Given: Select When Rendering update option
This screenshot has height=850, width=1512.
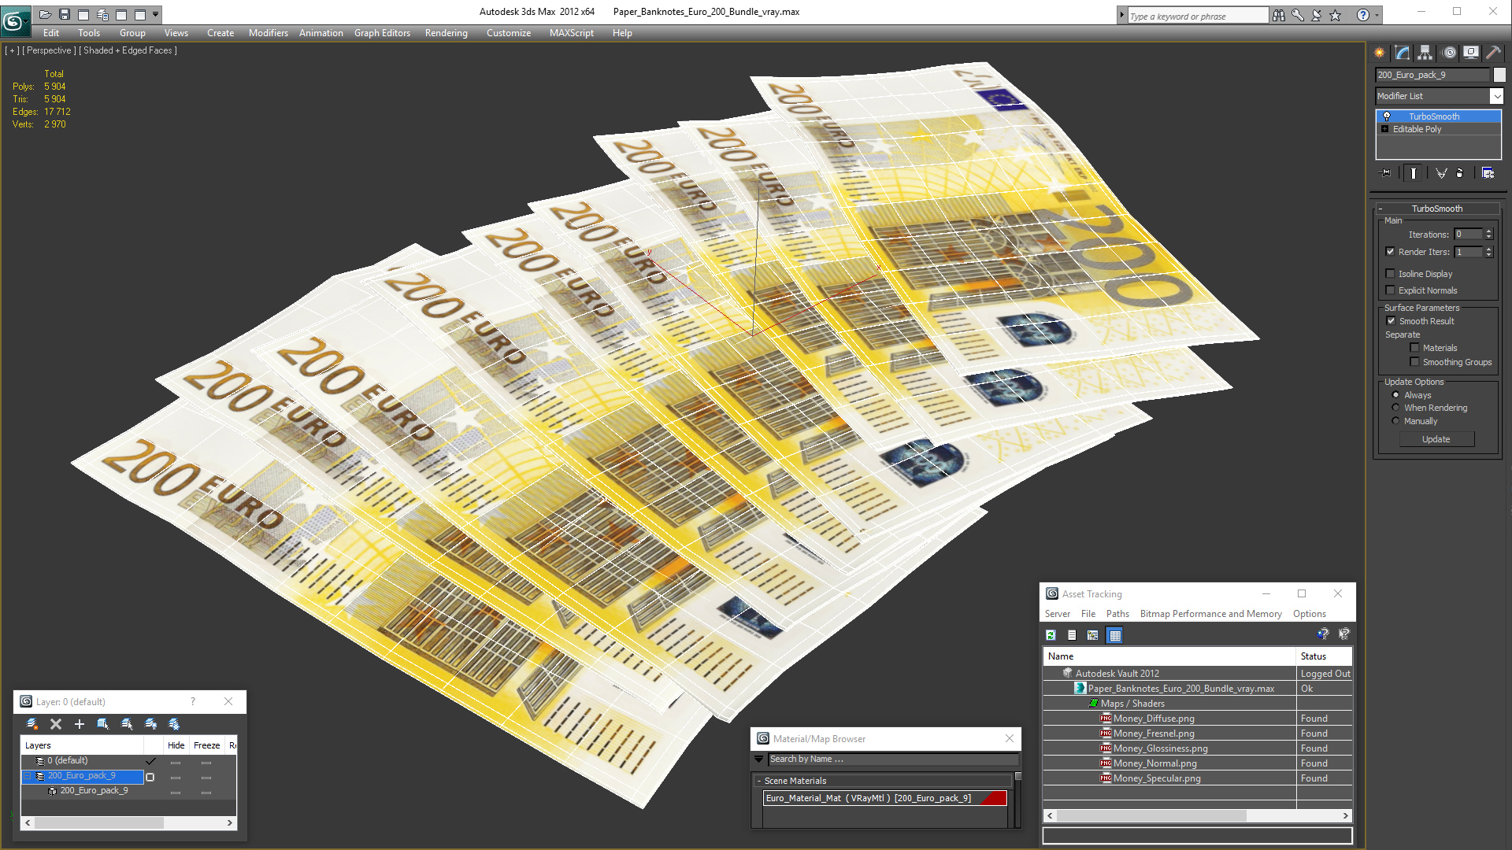Looking at the screenshot, I should (x=1395, y=408).
